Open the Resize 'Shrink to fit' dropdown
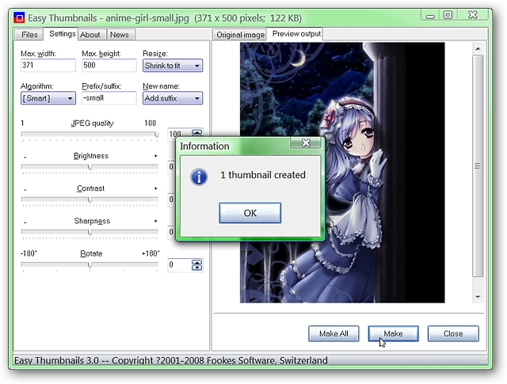 (173, 66)
